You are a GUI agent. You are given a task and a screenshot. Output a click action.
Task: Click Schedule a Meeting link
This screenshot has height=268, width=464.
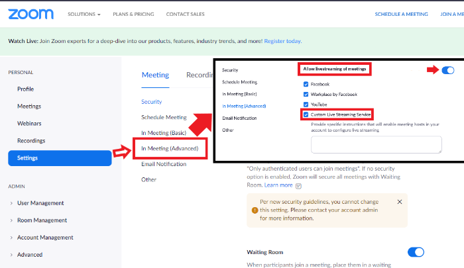point(401,14)
